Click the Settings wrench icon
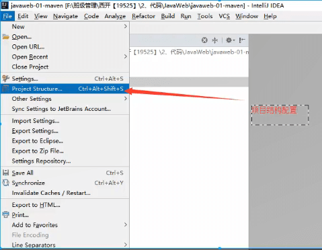The height and width of the screenshot is (250, 322). click(6, 79)
